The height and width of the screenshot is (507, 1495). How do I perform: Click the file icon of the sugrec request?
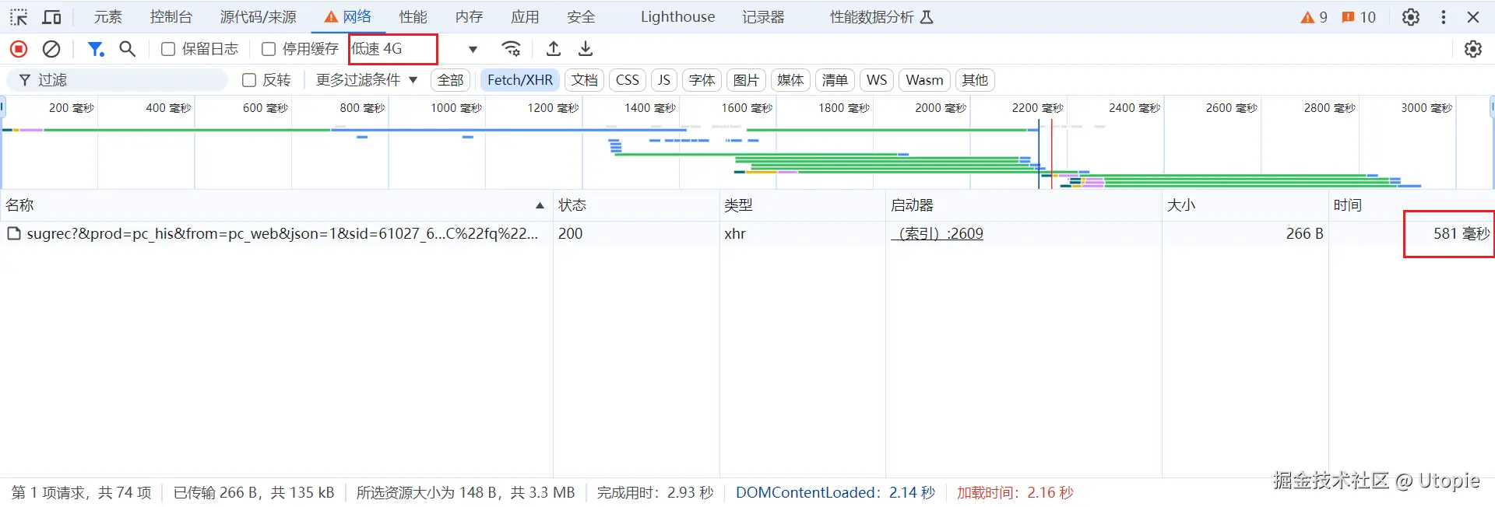[13, 233]
